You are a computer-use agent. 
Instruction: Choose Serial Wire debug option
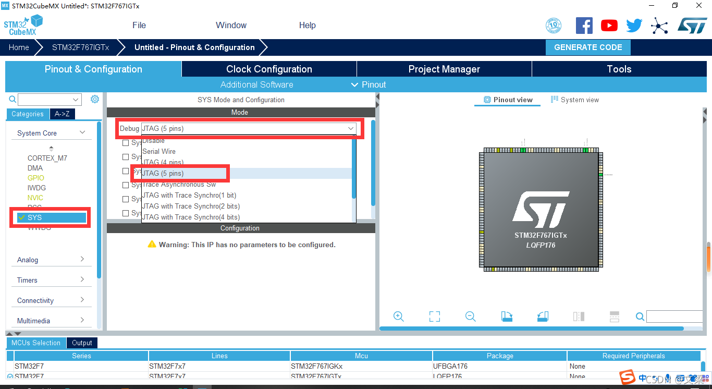coord(247,151)
